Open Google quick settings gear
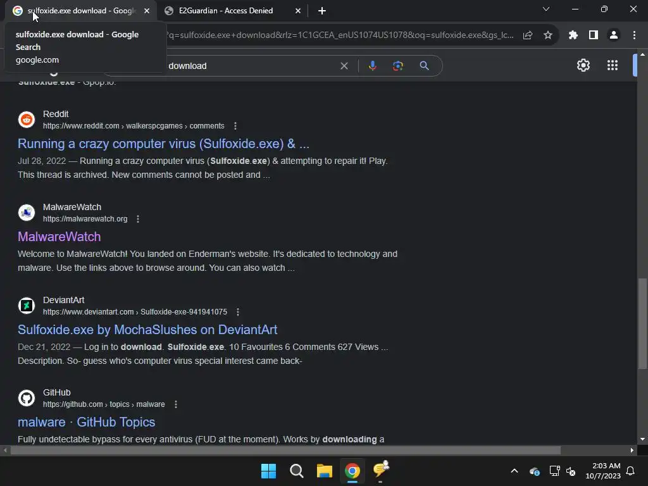This screenshot has height=486, width=648. pyautogui.click(x=583, y=65)
